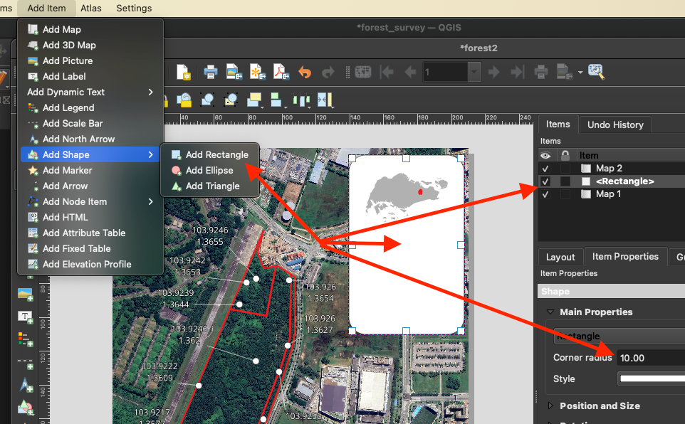
Task: Click the Atlas settings magnifier icon
Action: click(596, 72)
